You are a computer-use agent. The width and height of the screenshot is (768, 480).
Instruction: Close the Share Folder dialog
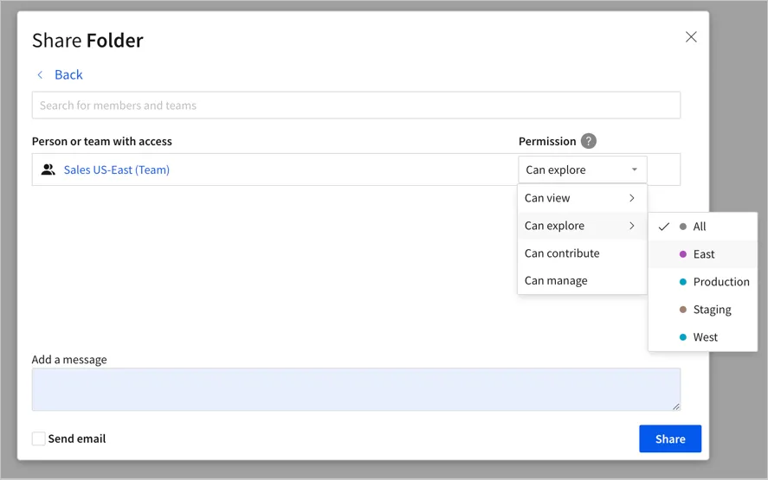691,36
